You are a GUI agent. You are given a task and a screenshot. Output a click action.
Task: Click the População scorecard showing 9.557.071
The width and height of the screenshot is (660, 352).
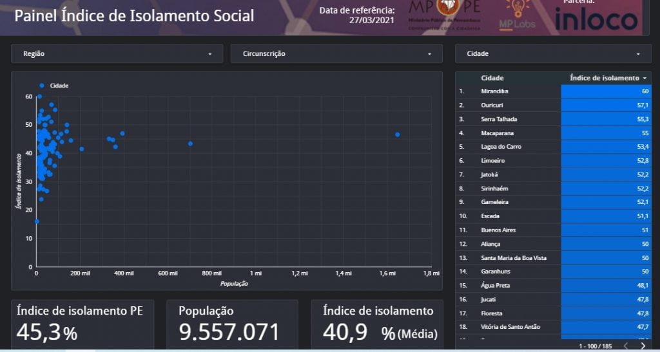coord(231,325)
